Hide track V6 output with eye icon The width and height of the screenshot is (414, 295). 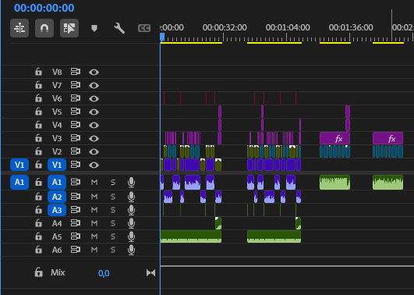point(94,98)
